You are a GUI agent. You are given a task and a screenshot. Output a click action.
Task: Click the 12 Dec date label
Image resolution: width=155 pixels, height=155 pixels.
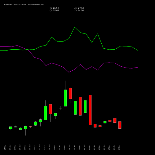click(x=94, y=148)
